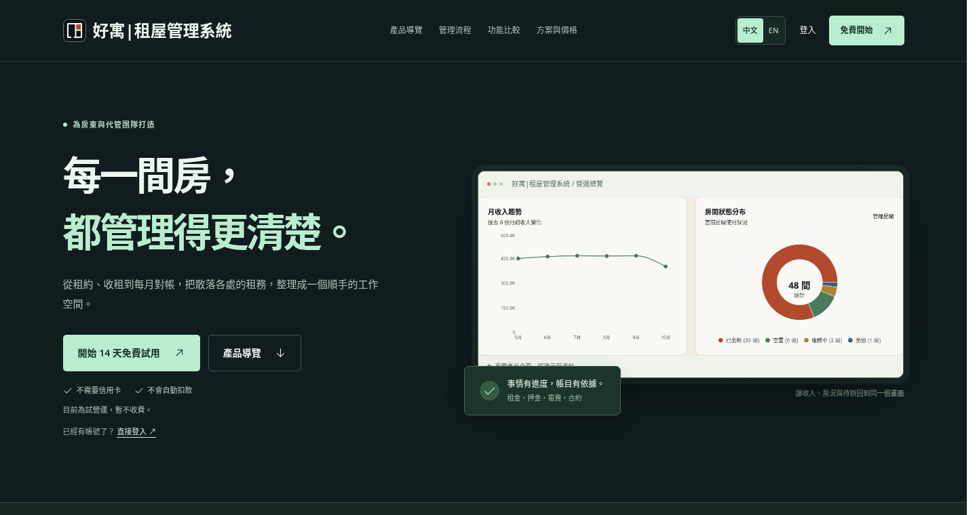Viewport: 977px width, 515px height.
Task: Go to 管理流程 nav item
Action: 455,30
